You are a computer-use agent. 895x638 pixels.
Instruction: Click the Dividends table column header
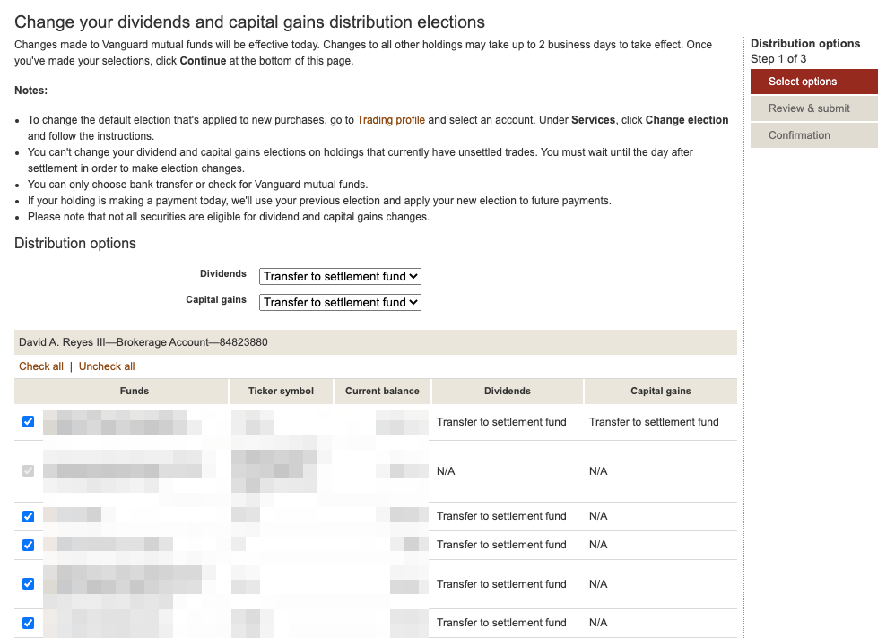[x=508, y=391]
